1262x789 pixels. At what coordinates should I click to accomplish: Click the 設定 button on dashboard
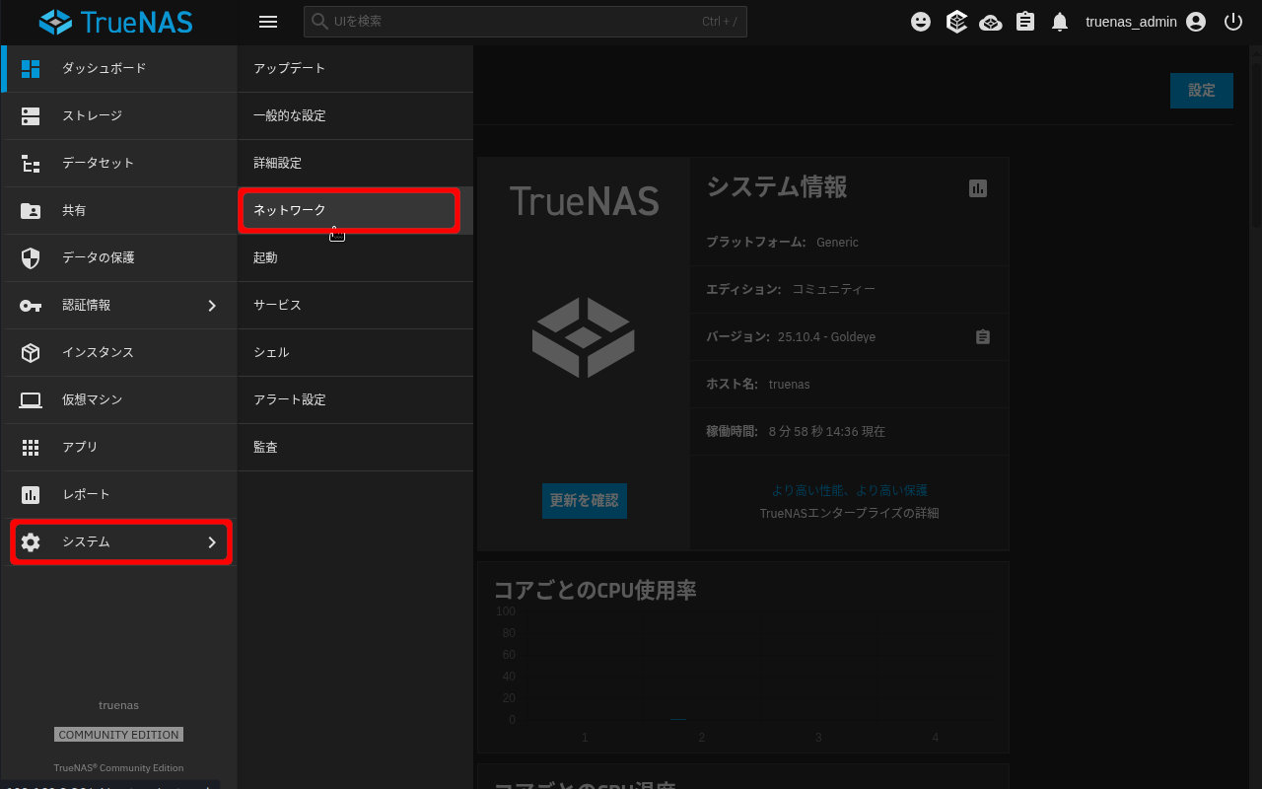coord(1201,90)
